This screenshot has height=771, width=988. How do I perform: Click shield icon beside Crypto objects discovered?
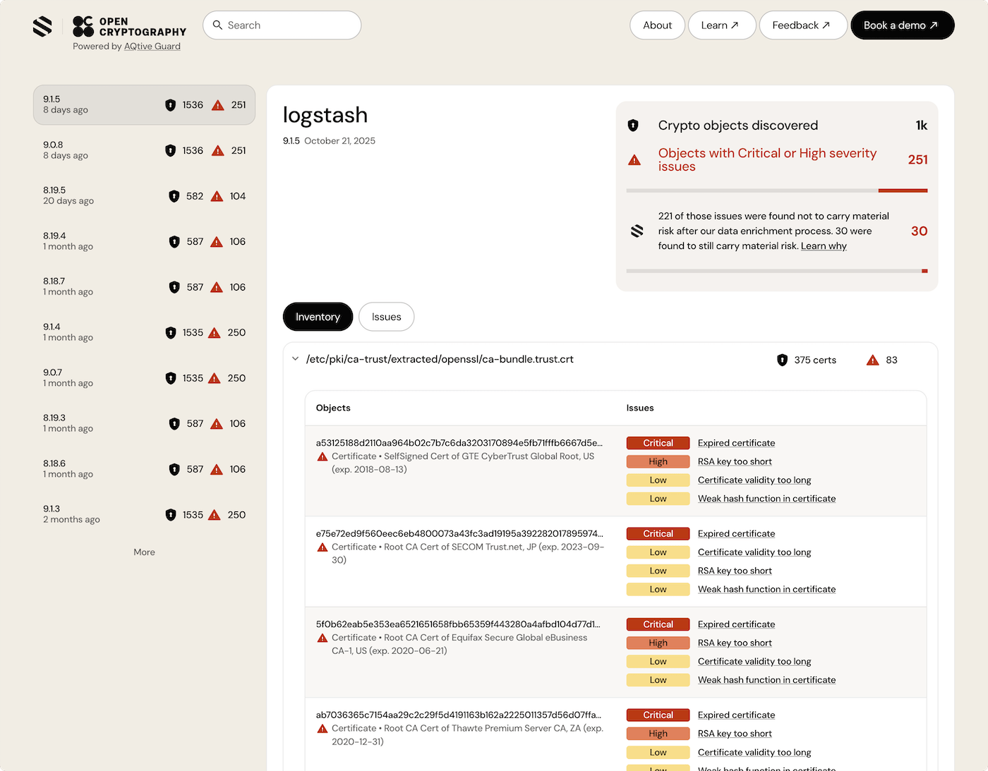pos(633,126)
